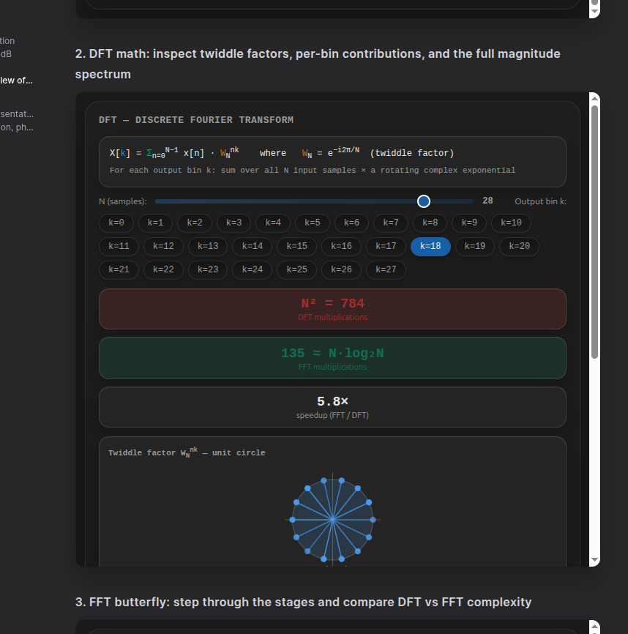This screenshot has width=628, height=634.
Task: Select output bin k=21
Action: (119, 269)
